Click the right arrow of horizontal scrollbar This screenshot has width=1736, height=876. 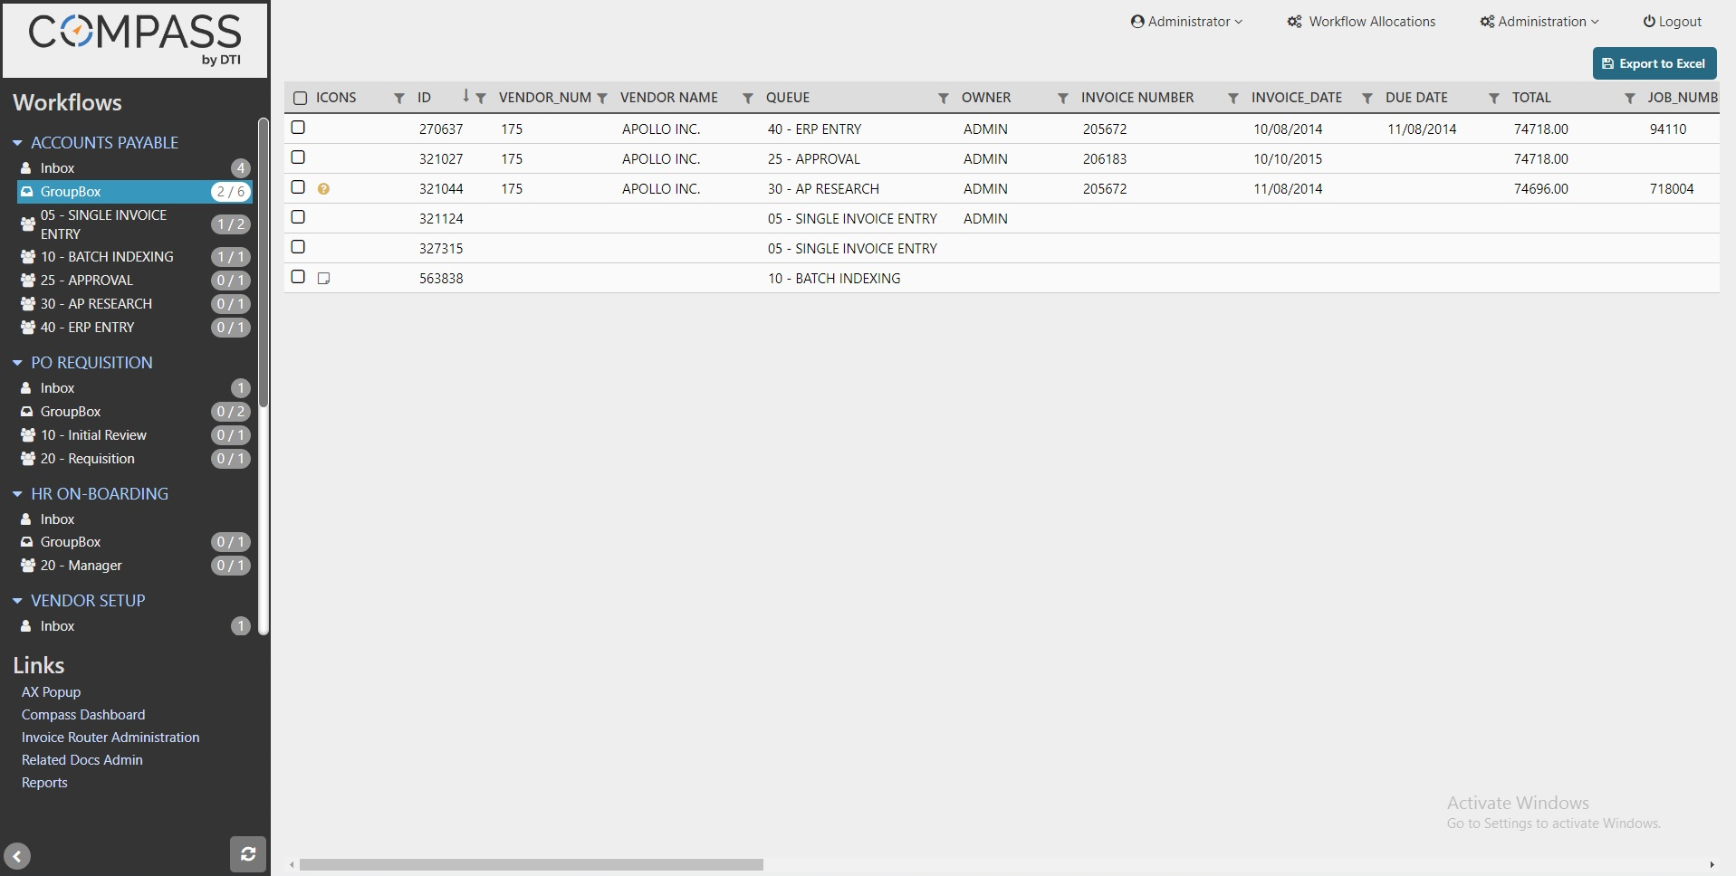coord(1712,865)
